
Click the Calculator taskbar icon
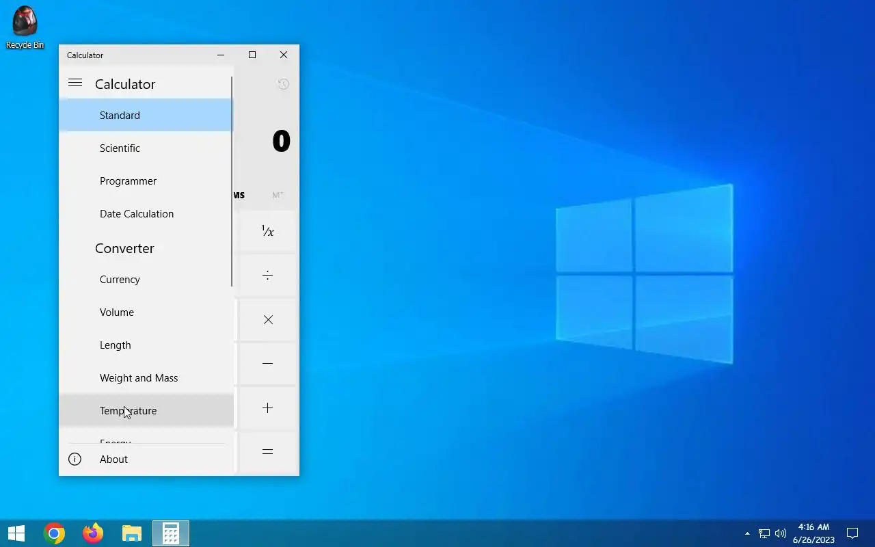(170, 533)
